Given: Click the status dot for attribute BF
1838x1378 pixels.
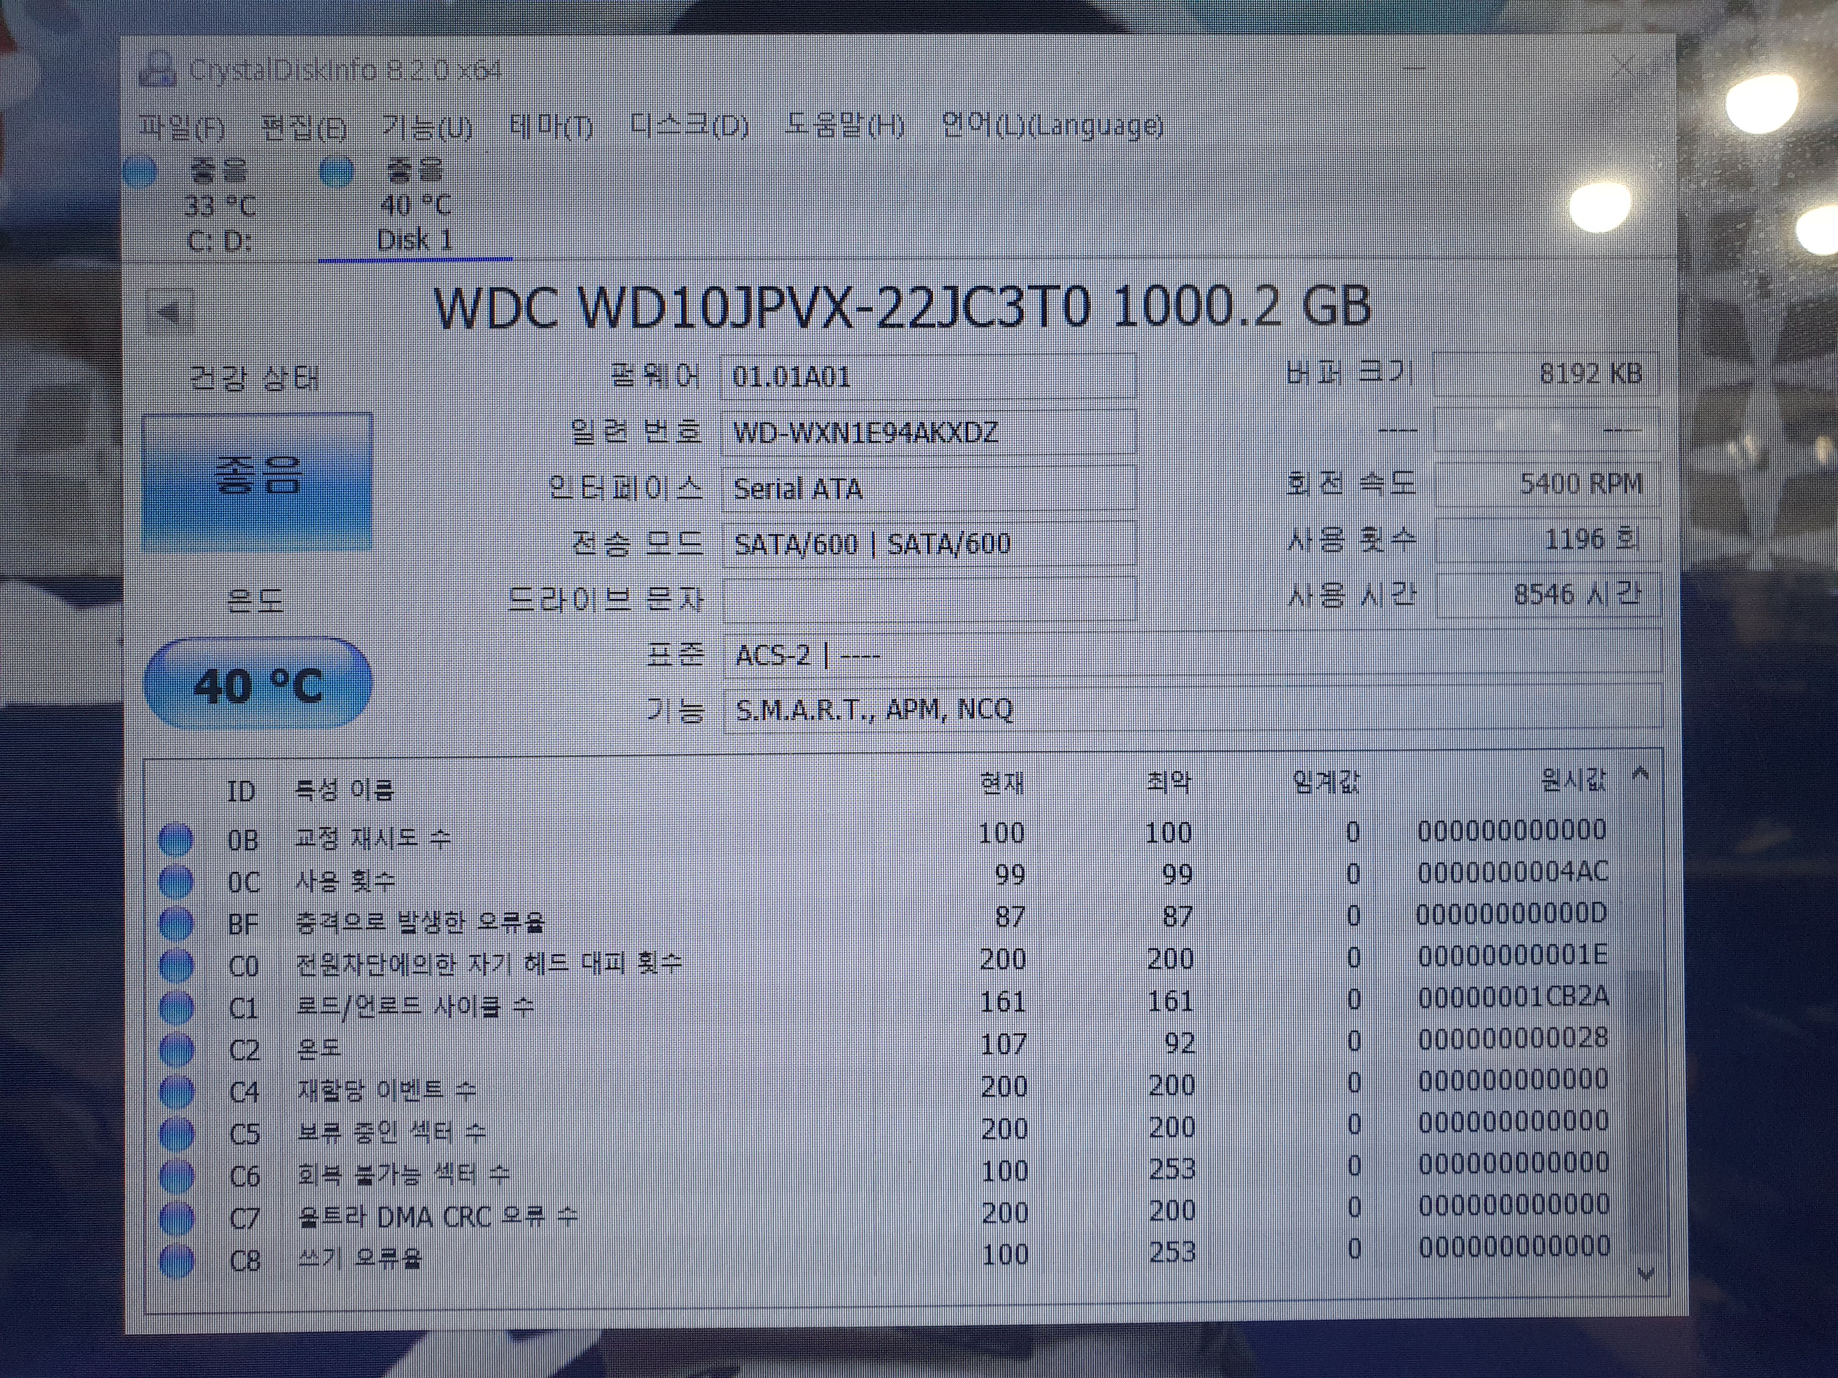Looking at the screenshot, I should pos(176,923).
